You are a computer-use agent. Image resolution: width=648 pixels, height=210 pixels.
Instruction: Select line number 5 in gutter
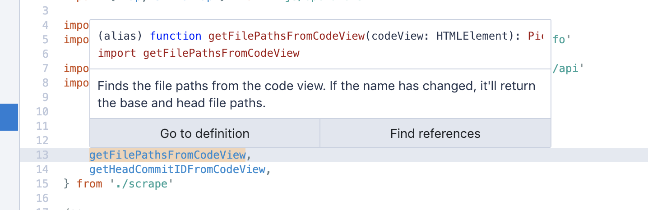[45, 40]
